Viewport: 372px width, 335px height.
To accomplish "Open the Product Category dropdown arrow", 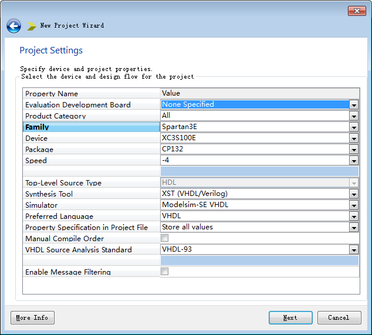I will (354, 116).
